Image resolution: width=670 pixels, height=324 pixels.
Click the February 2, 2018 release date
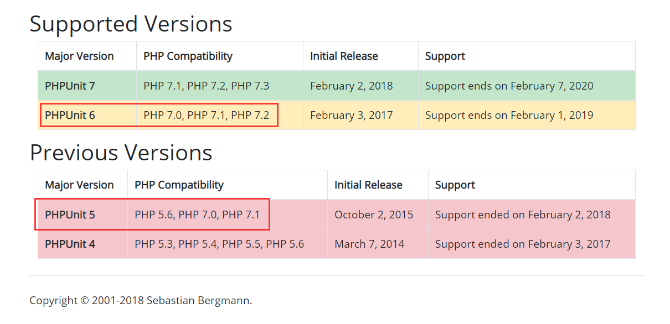click(x=351, y=86)
